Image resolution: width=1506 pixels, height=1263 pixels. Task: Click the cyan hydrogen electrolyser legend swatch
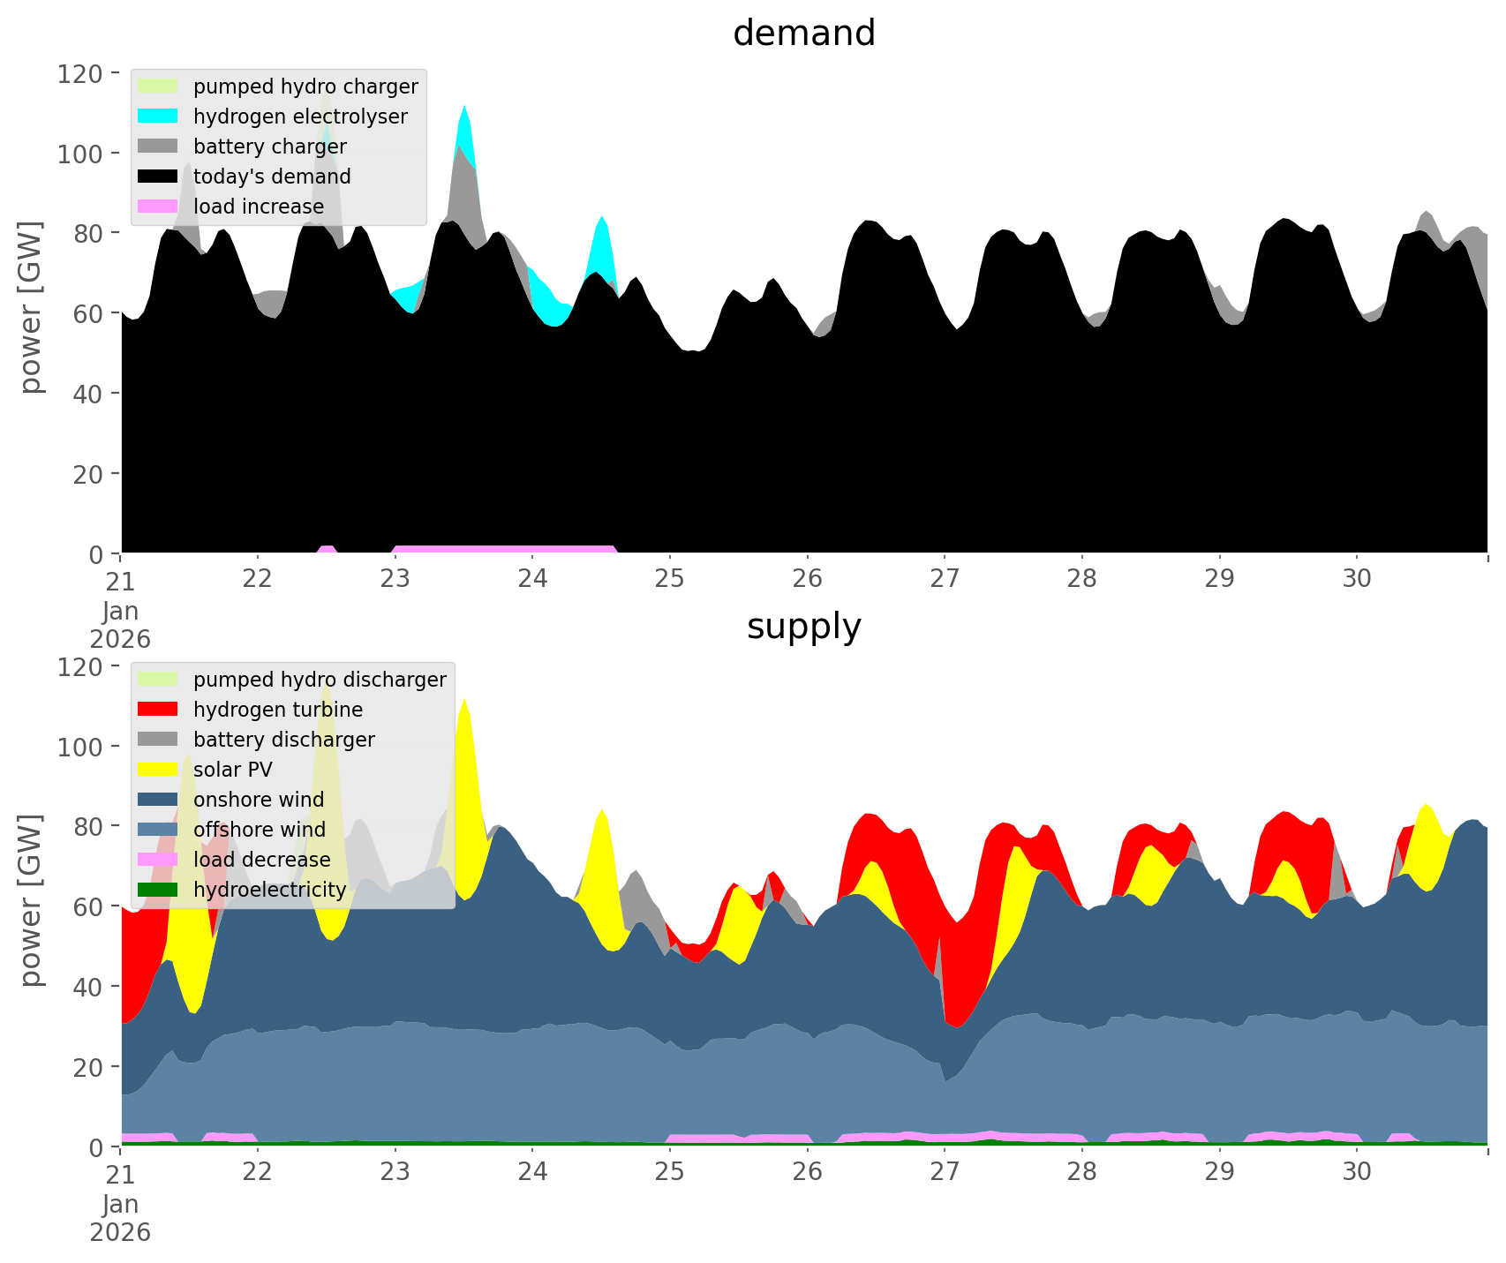(158, 117)
